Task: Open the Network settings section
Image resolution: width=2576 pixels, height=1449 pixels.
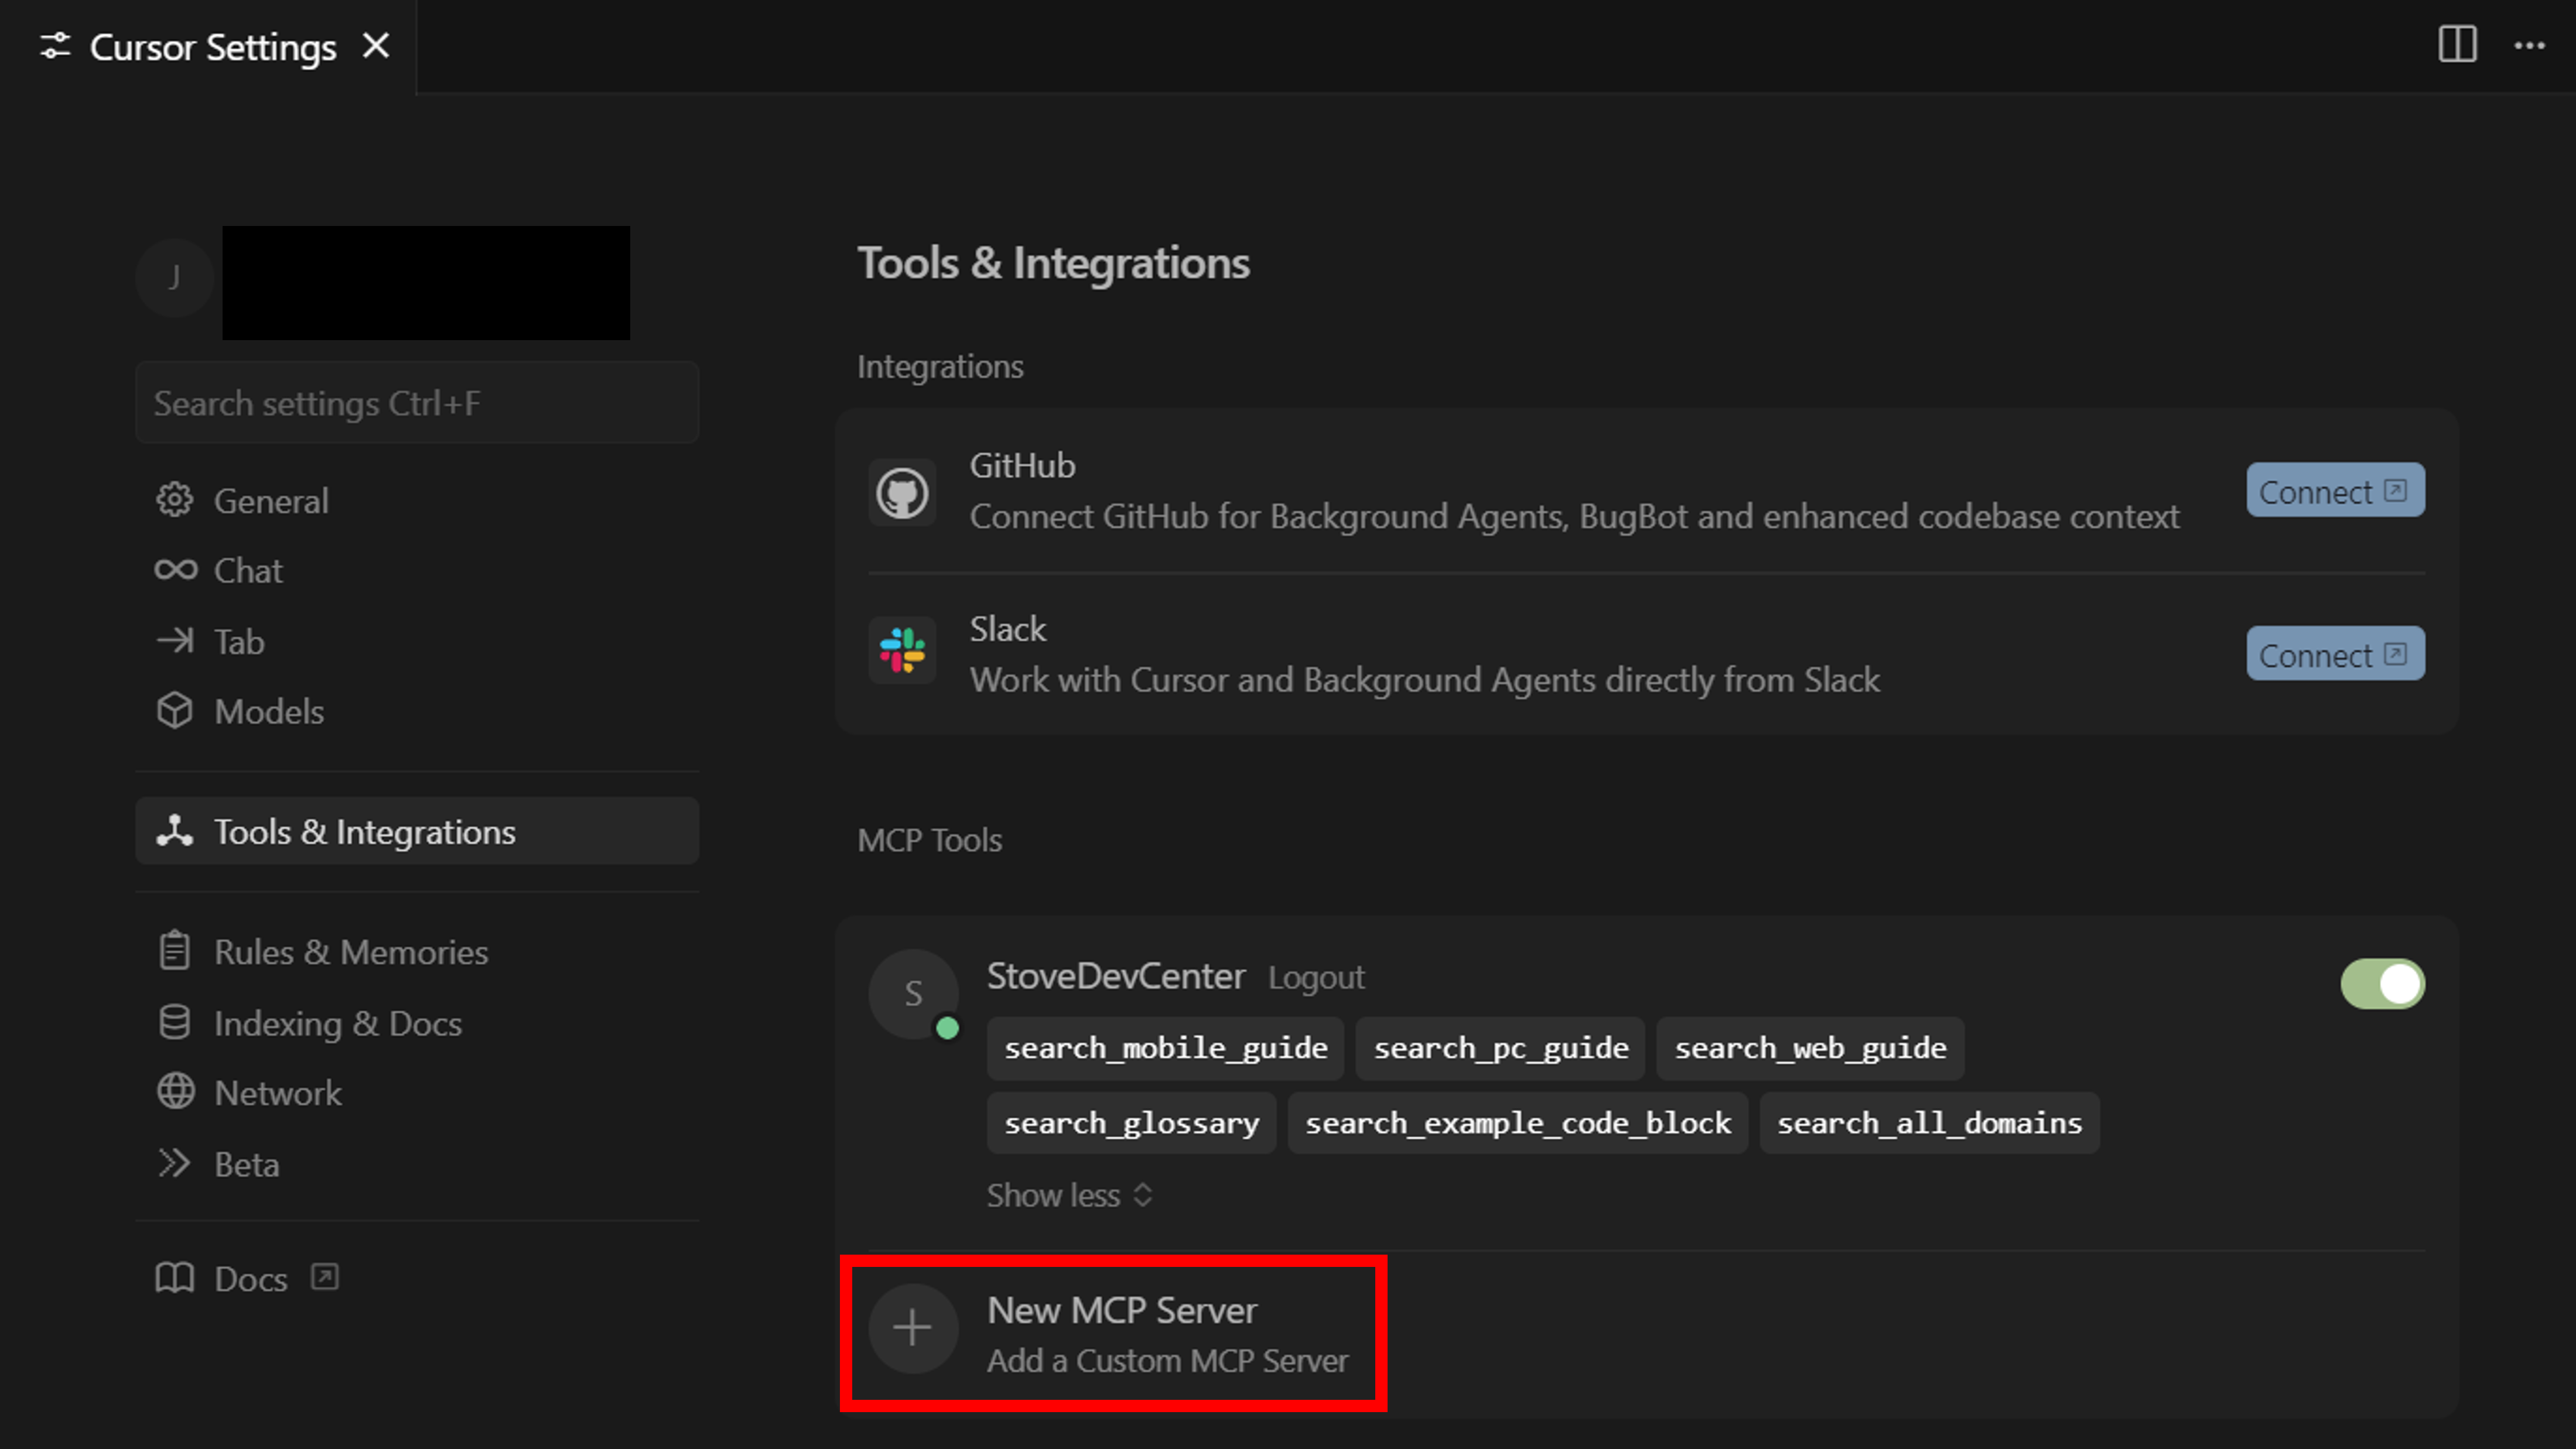Action: coord(417,1093)
